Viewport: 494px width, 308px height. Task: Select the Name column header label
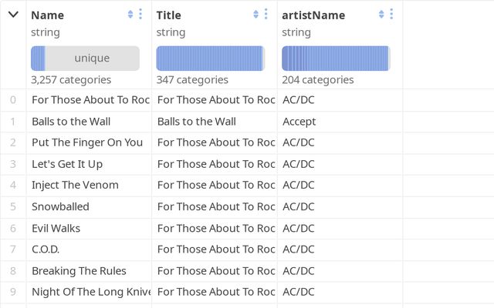tap(48, 15)
